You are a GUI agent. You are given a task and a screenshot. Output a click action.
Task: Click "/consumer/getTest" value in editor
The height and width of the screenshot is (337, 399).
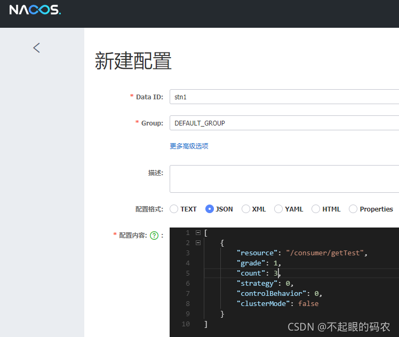click(325, 253)
